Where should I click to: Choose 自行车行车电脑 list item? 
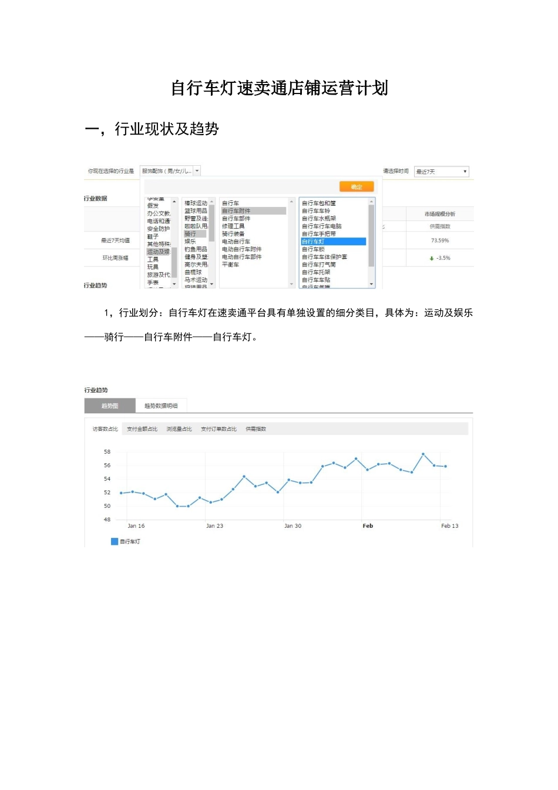(322, 226)
